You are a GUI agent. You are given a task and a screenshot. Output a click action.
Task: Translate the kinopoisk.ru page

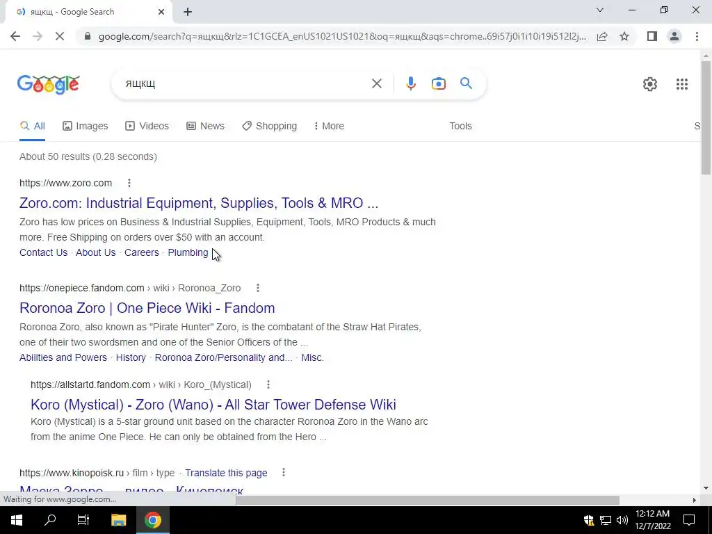(x=226, y=473)
